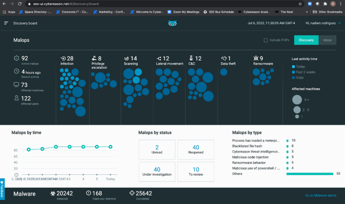The width and height of the screenshot is (345, 204).
Task: Open the 502 Bus Schedule bookmark
Action: click(218, 12)
